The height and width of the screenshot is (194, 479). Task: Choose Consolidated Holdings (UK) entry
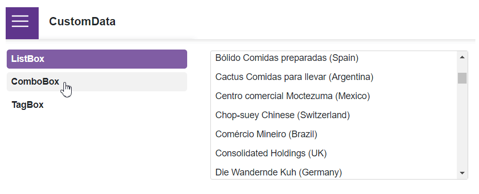(x=334, y=153)
